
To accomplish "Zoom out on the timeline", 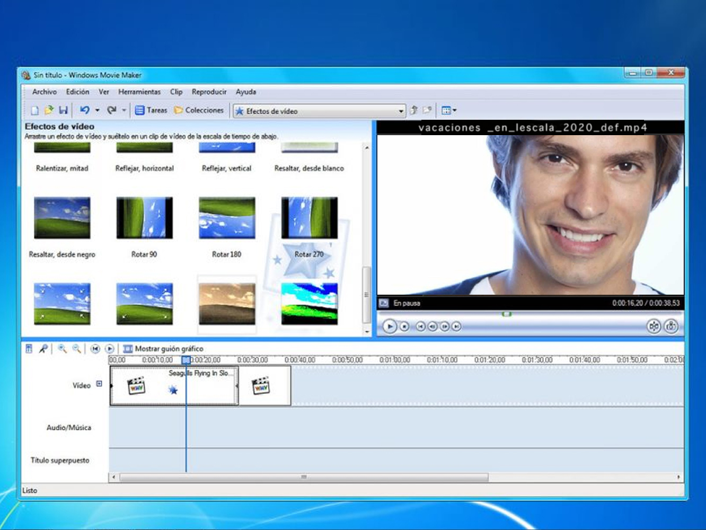I will point(77,349).
